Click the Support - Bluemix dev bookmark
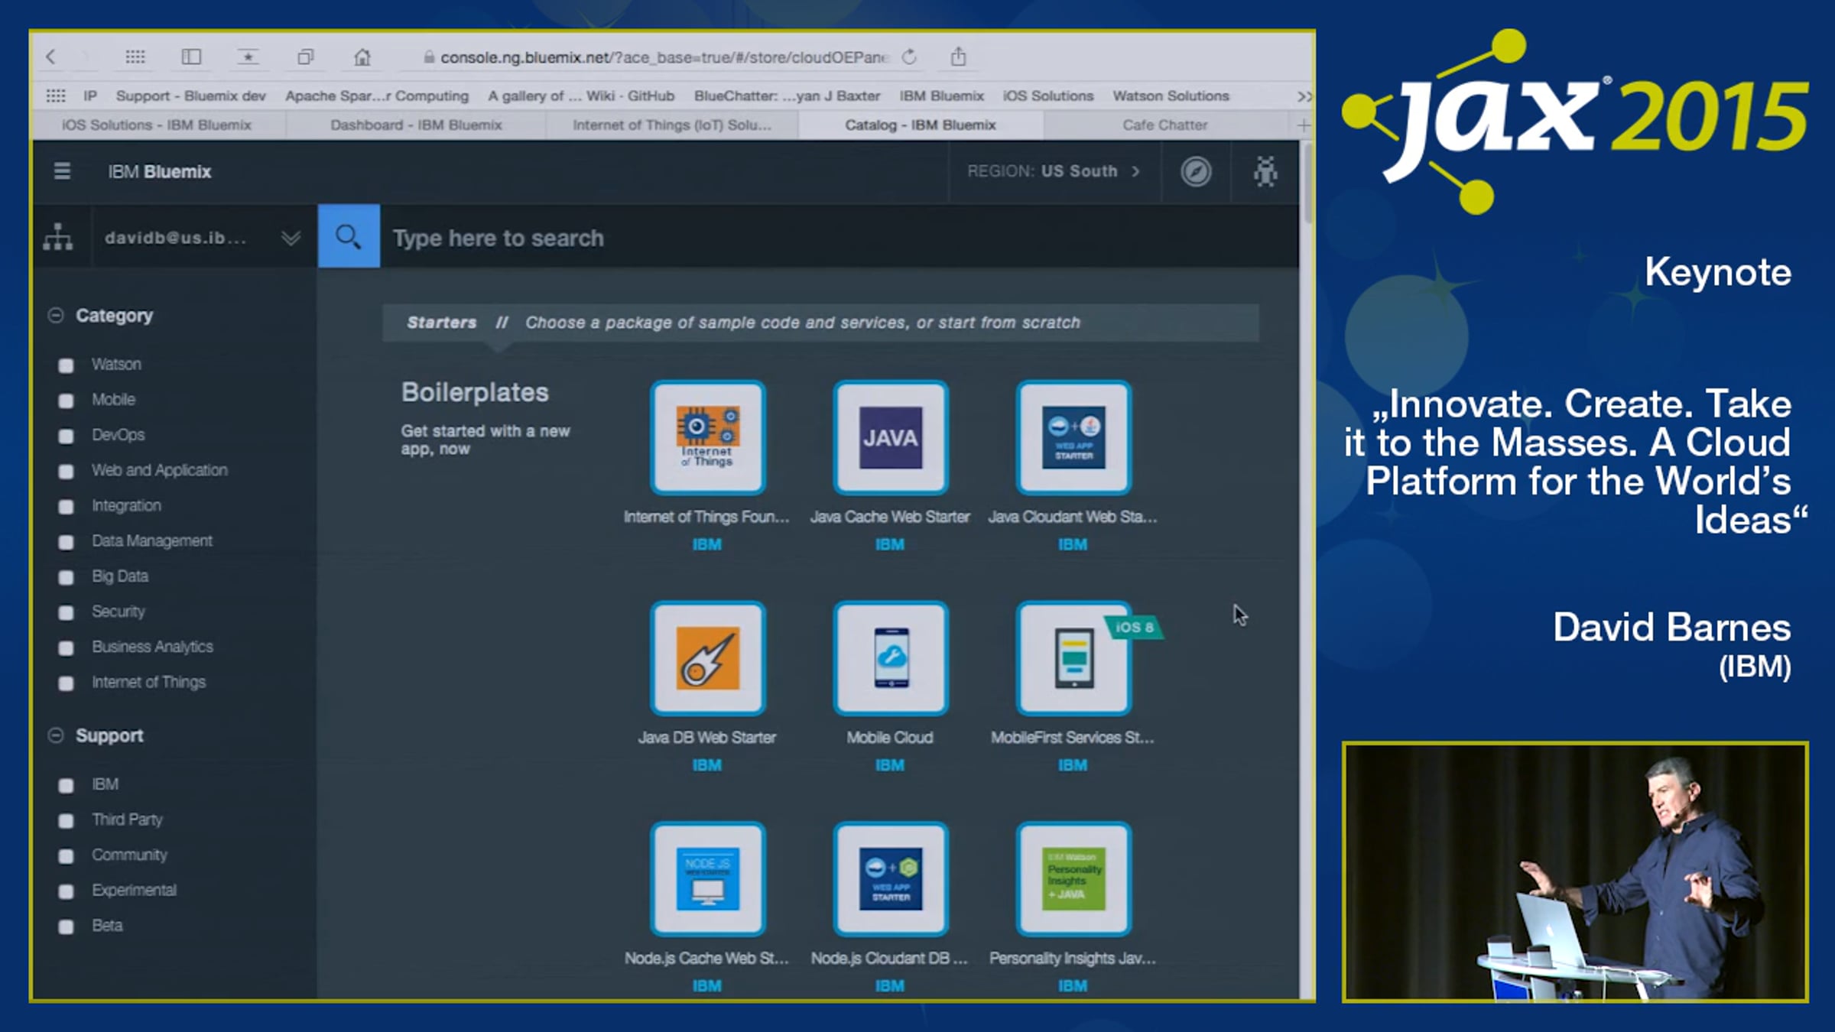 tap(190, 96)
